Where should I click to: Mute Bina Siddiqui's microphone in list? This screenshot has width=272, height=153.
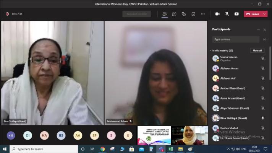coord(262,118)
